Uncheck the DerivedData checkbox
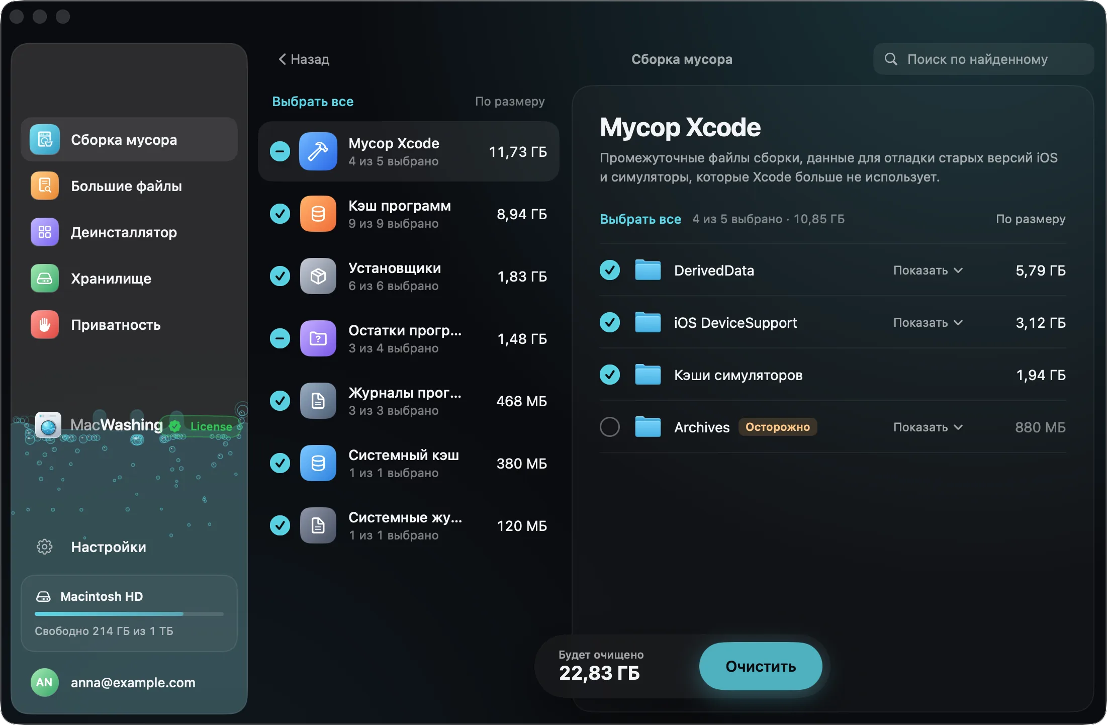1107x725 pixels. click(x=610, y=270)
